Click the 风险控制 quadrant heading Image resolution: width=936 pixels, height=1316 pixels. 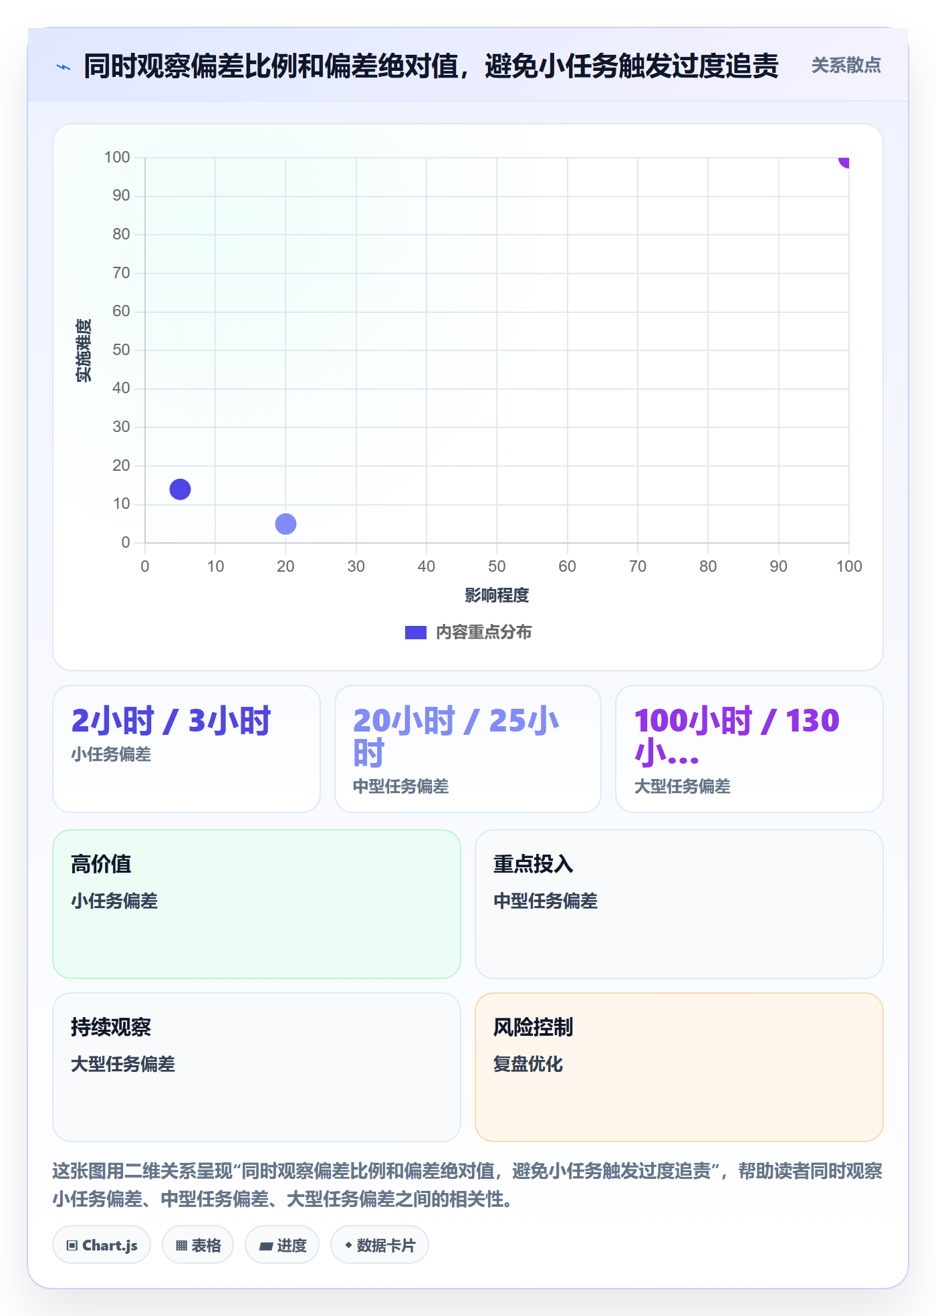(534, 1027)
